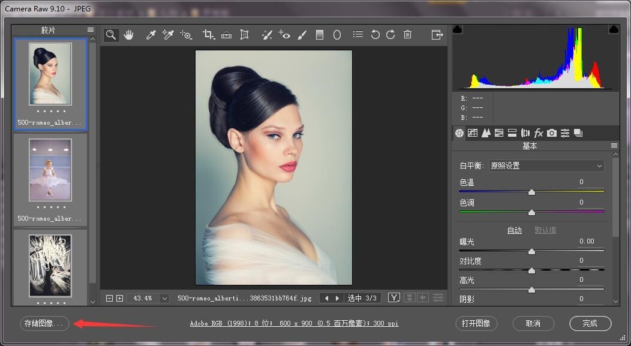Select the Hand tool in toolbar
The width and height of the screenshot is (631, 346).
[x=128, y=35]
